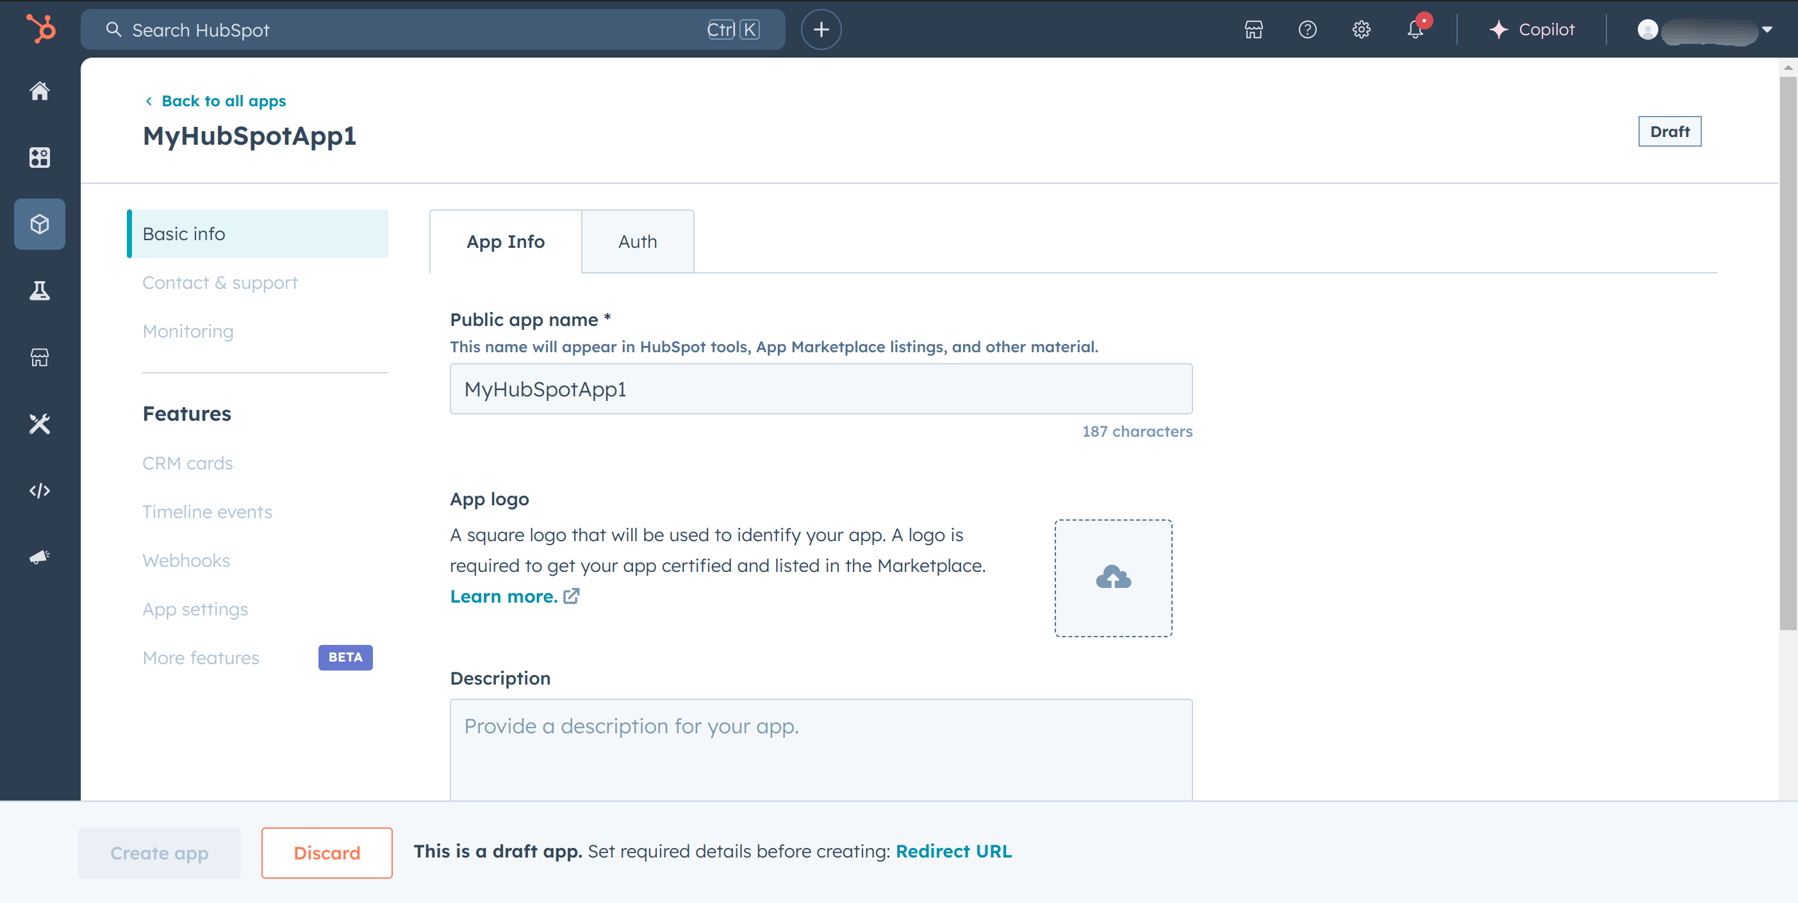The height and width of the screenshot is (903, 1798).
Task: Switch to the Auth tab
Action: (637, 242)
